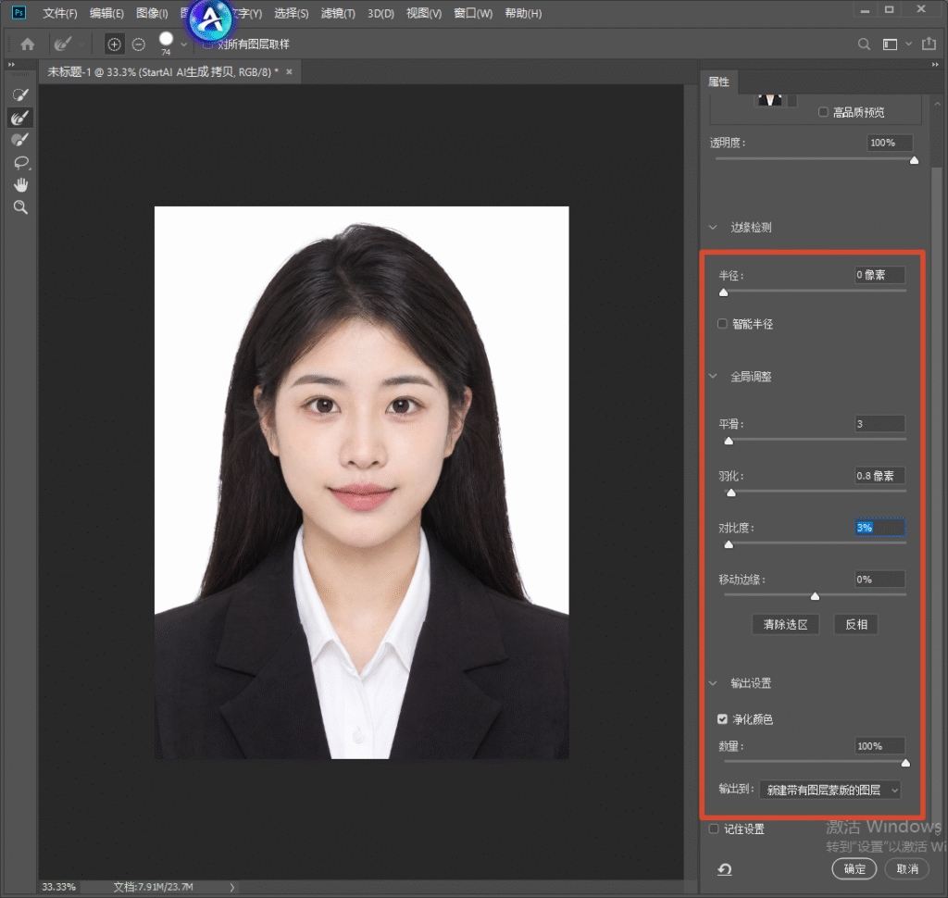This screenshot has height=898, width=948.
Task: Select the Lasso tool
Action: [20, 163]
